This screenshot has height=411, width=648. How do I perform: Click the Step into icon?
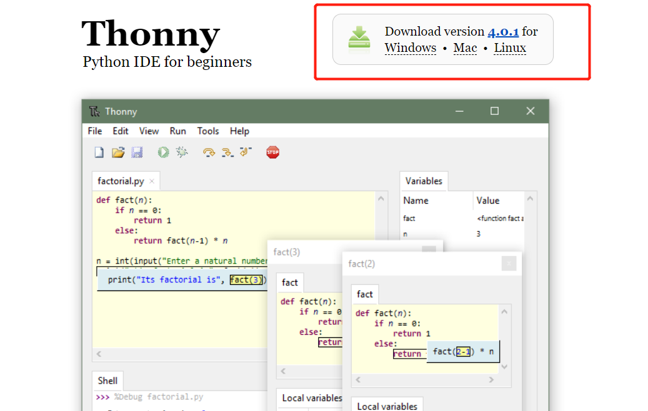227,152
